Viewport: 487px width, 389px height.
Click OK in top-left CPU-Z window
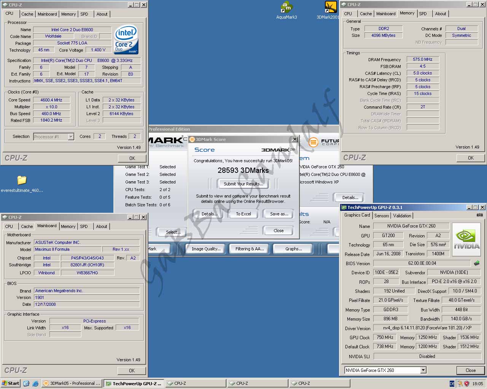tap(132, 158)
